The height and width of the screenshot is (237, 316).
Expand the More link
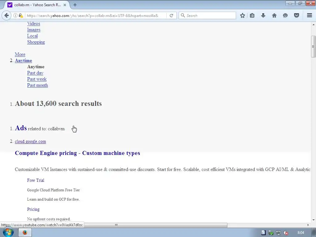(20, 54)
